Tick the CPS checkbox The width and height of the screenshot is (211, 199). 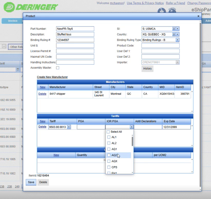[x=109, y=167]
